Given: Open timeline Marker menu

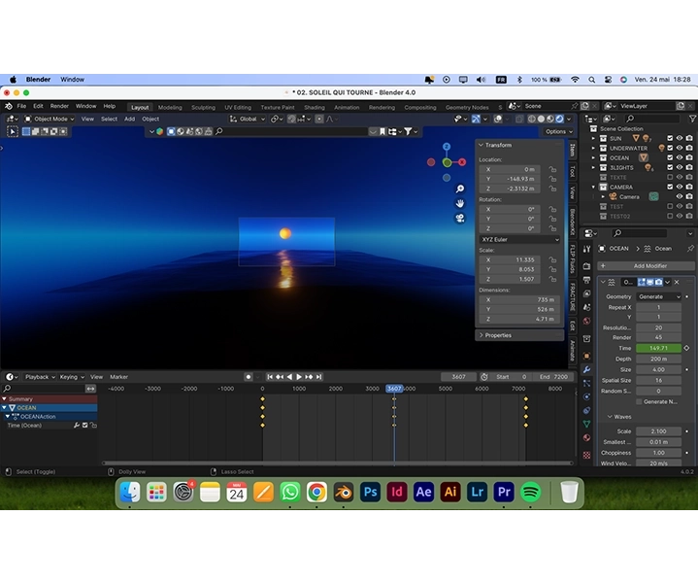Looking at the screenshot, I should coord(118,377).
